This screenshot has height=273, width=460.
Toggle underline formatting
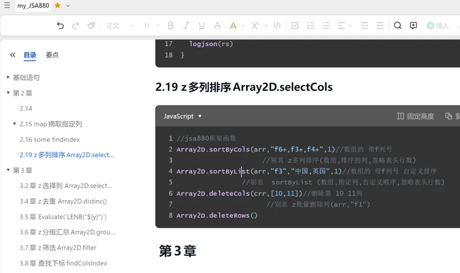tap(202, 26)
